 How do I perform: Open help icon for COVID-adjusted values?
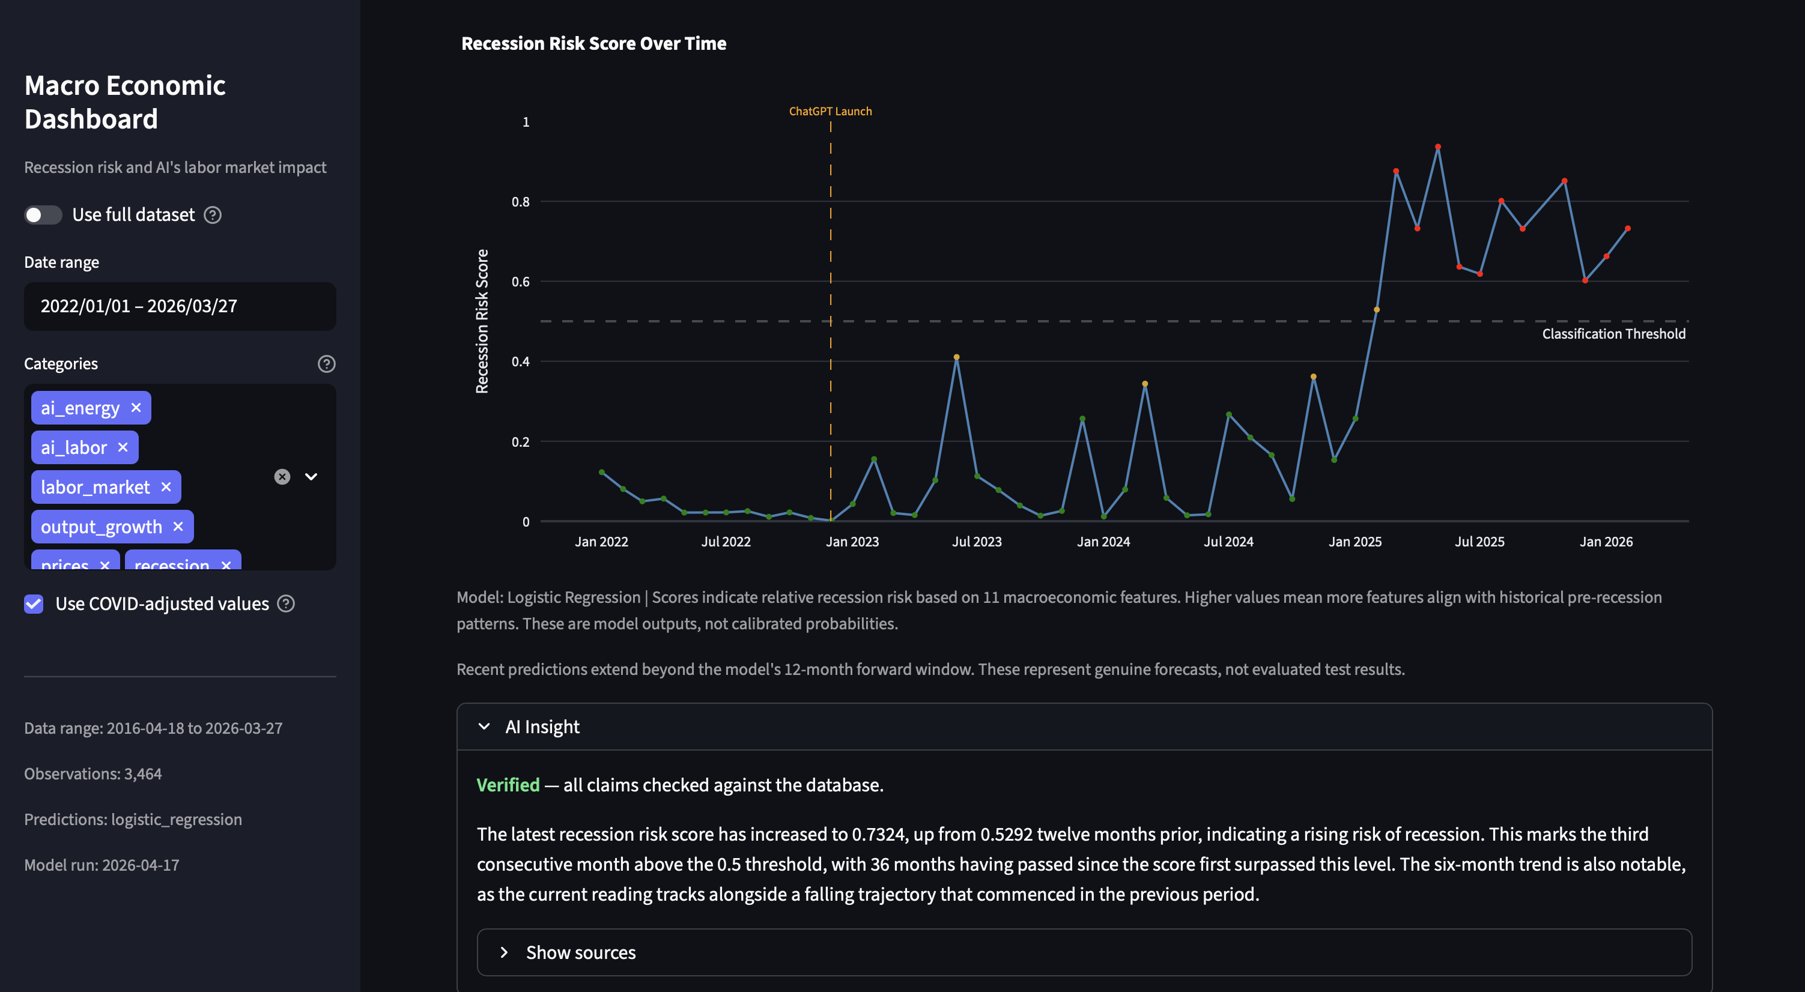[x=286, y=604]
